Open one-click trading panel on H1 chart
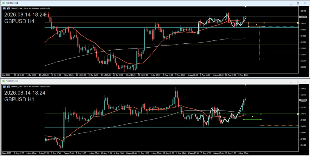310x156 pixels. tap(4, 86)
